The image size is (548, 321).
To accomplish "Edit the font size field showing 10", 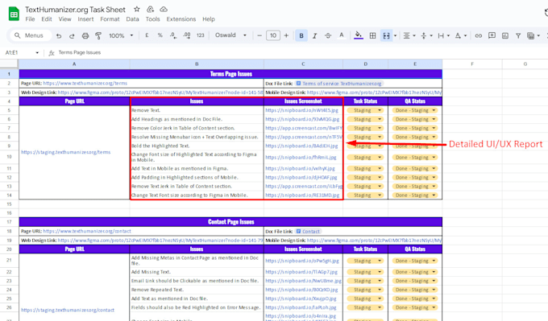I will [273, 35].
